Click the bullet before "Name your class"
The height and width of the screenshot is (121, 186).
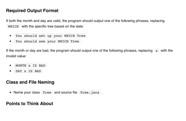click(x=10, y=92)
